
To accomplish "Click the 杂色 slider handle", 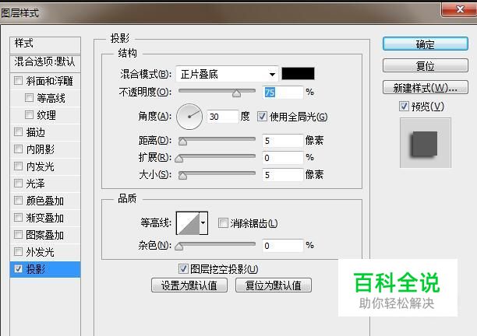I will click(x=179, y=246).
